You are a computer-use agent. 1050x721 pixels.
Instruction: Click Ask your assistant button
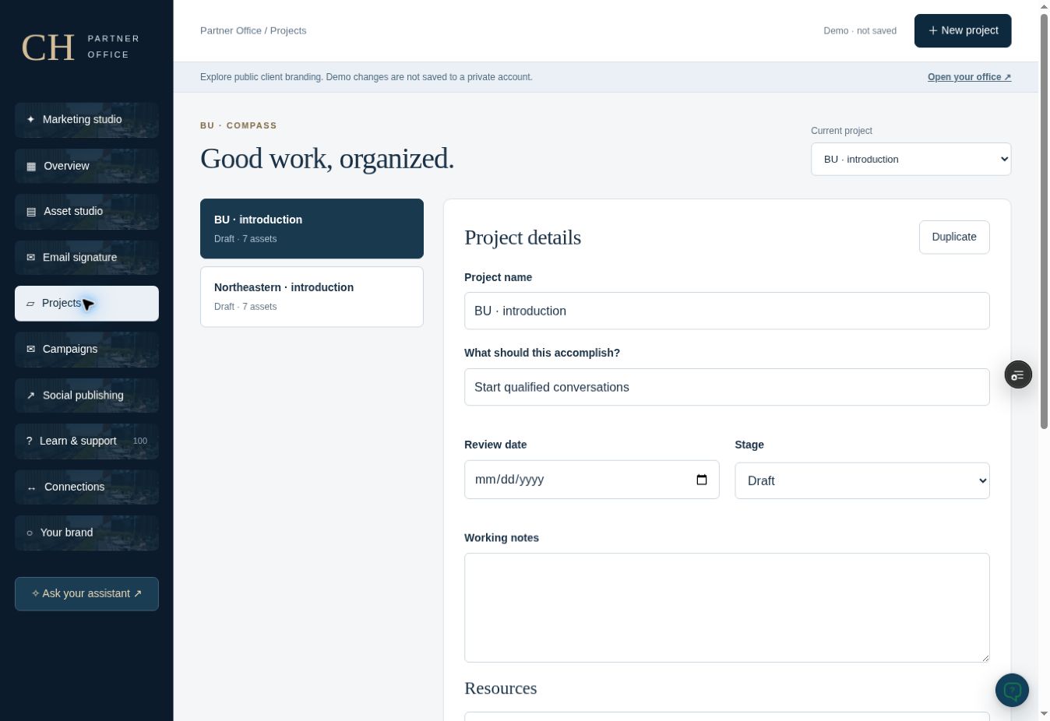click(x=86, y=594)
